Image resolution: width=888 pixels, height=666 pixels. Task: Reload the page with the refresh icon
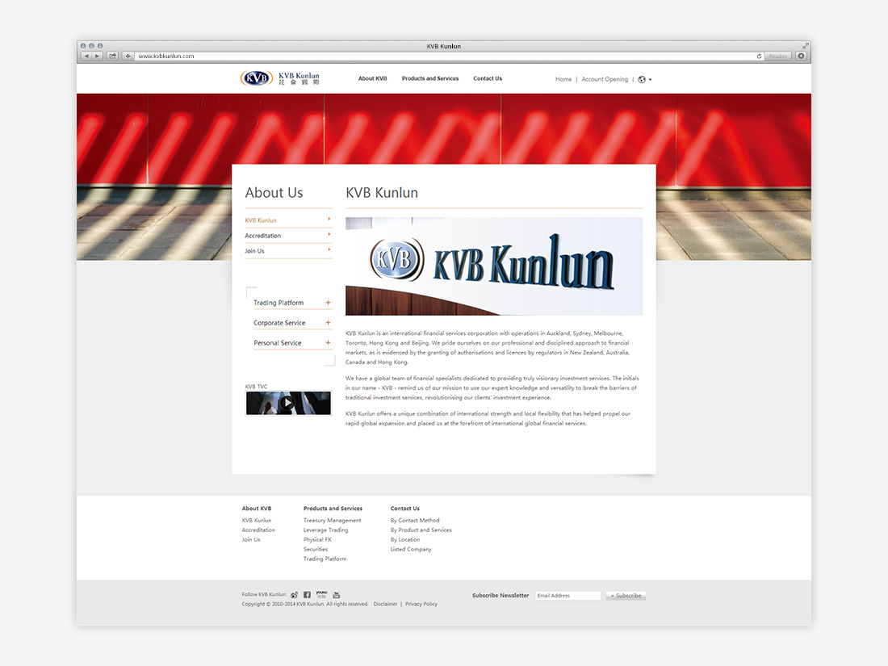click(759, 56)
